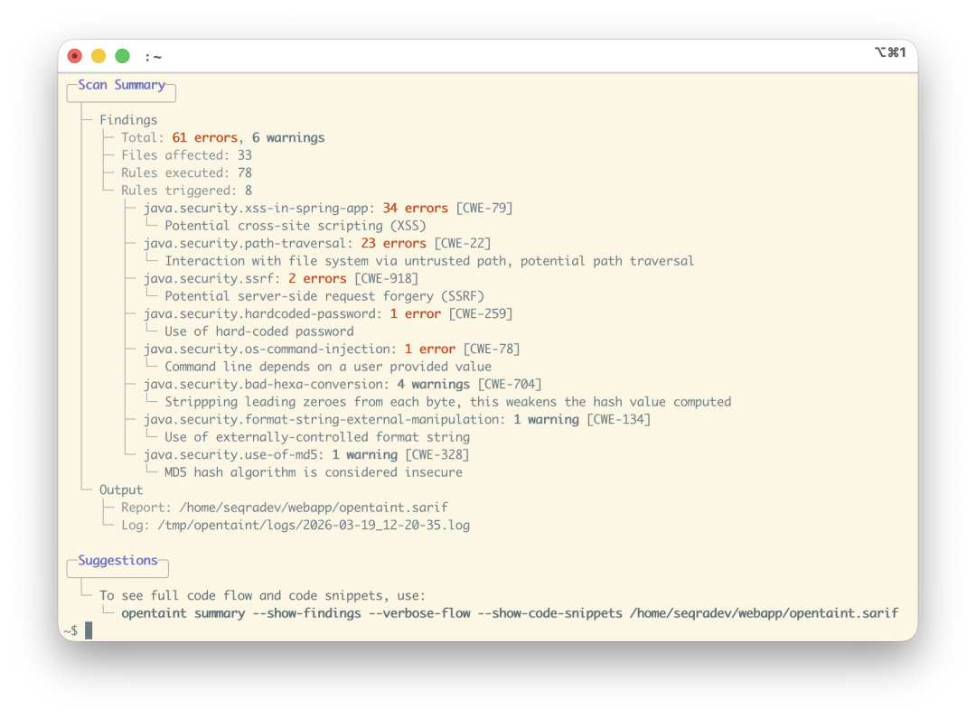Viewport: 976px width, 718px height.
Task: Click the java.security.use-of-md5 rule entry
Action: pos(306,455)
